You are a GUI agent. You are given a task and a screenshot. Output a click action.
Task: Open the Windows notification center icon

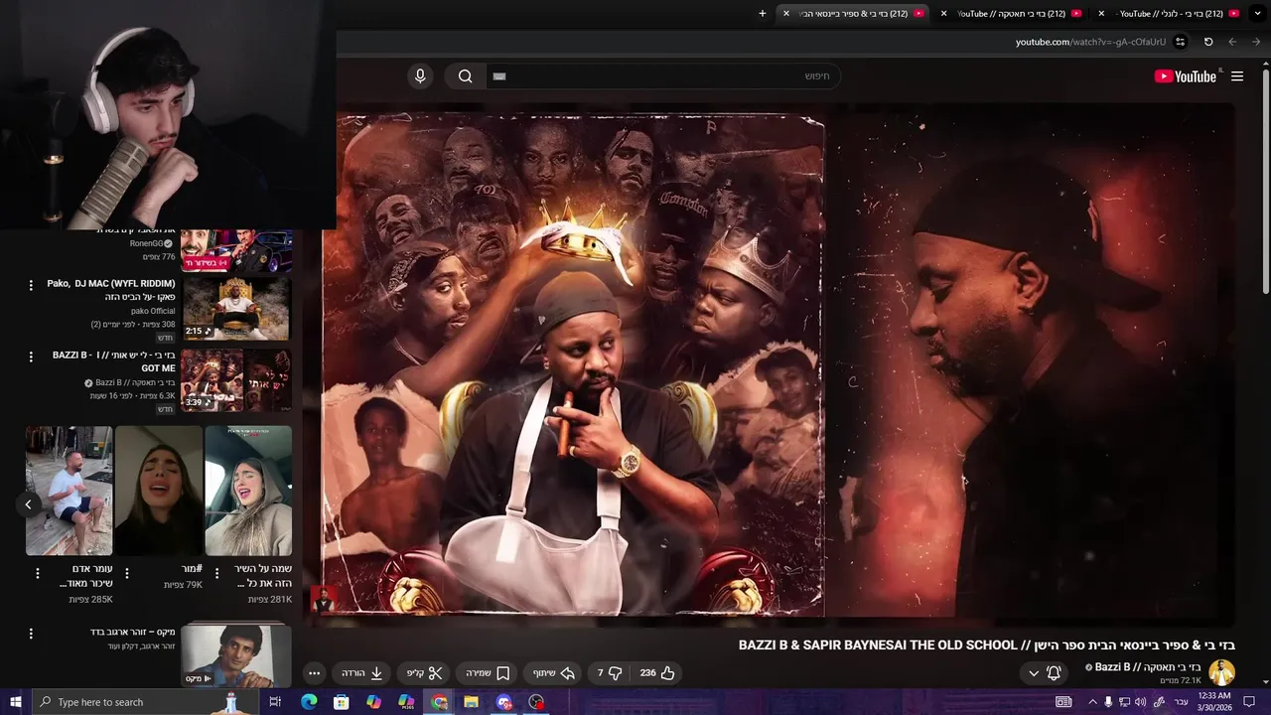tap(1249, 702)
